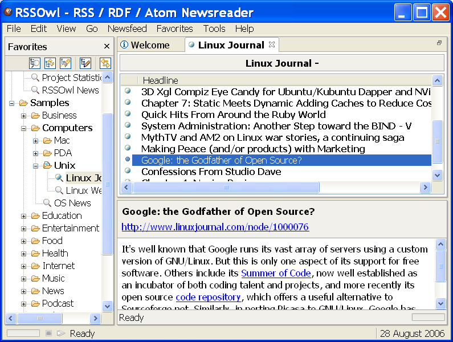Follow the Summer of Code link
453x342 pixels.
pyautogui.click(x=276, y=273)
